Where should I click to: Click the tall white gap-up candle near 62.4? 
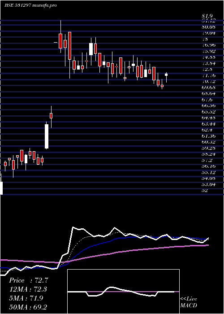(x=47, y=136)
